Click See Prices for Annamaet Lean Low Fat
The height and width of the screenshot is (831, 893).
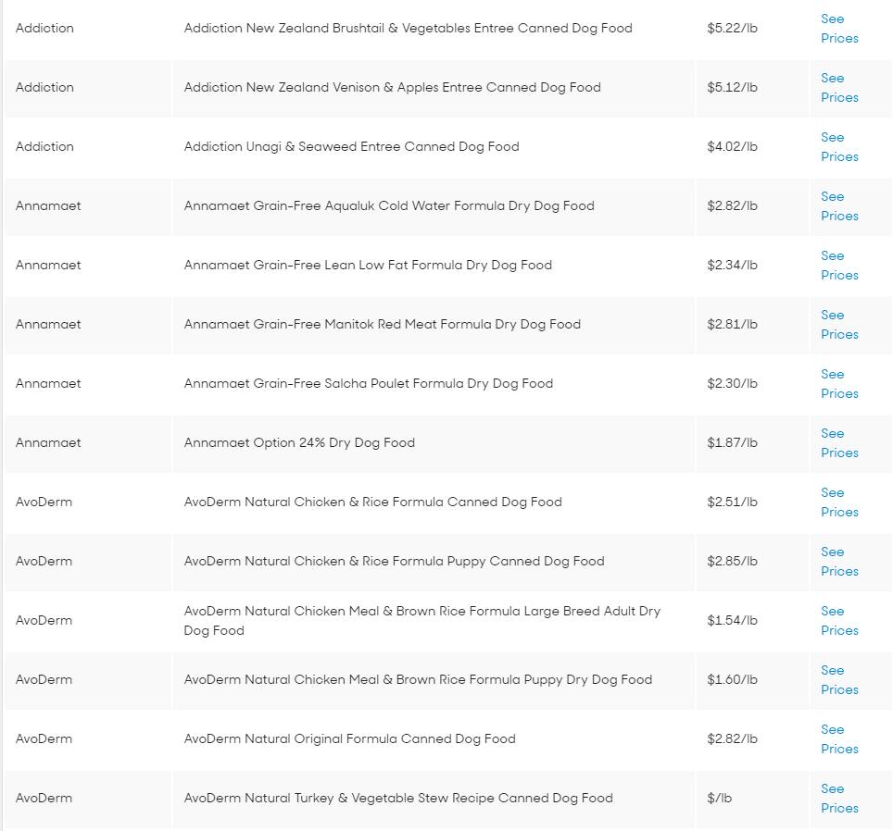click(x=839, y=265)
